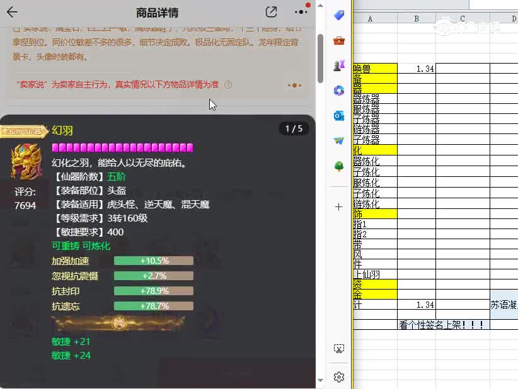Click the 【等级需求】3转160级 line

[100, 218]
